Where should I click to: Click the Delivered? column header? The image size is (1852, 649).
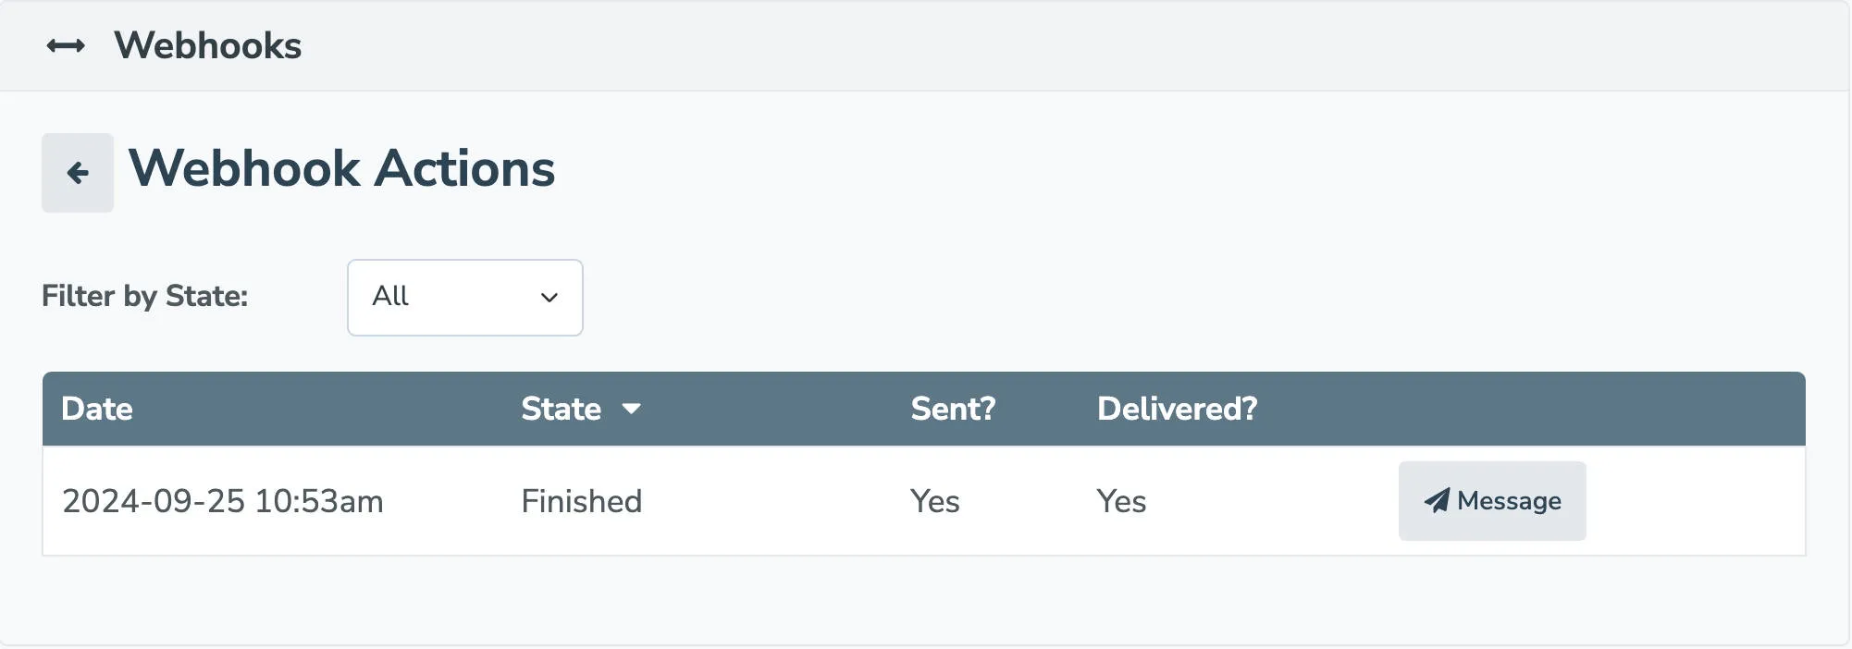click(x=1176, y=409)
